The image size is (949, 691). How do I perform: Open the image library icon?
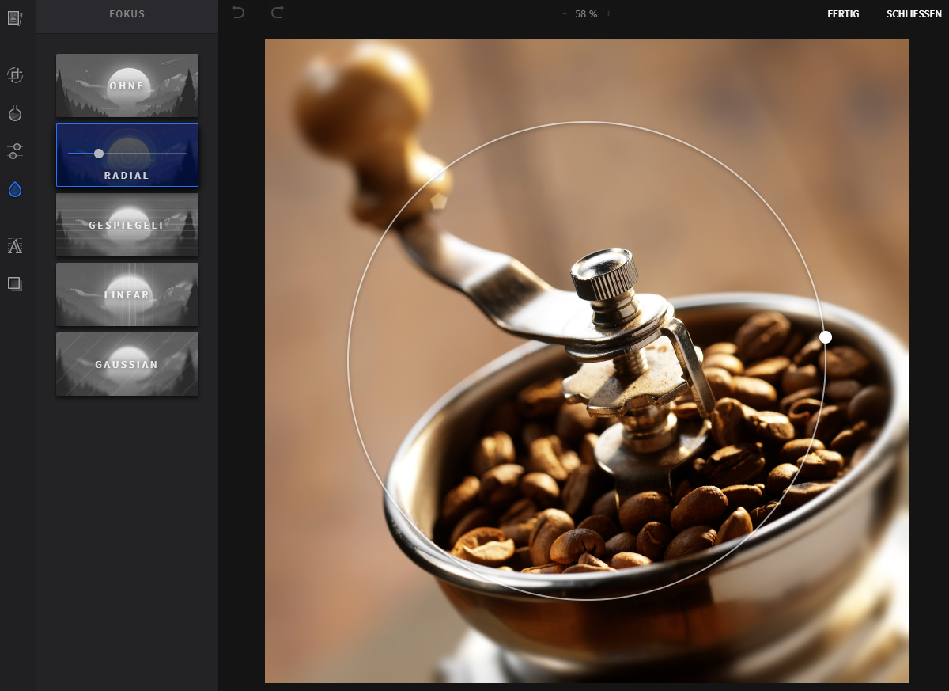(14, 17)
